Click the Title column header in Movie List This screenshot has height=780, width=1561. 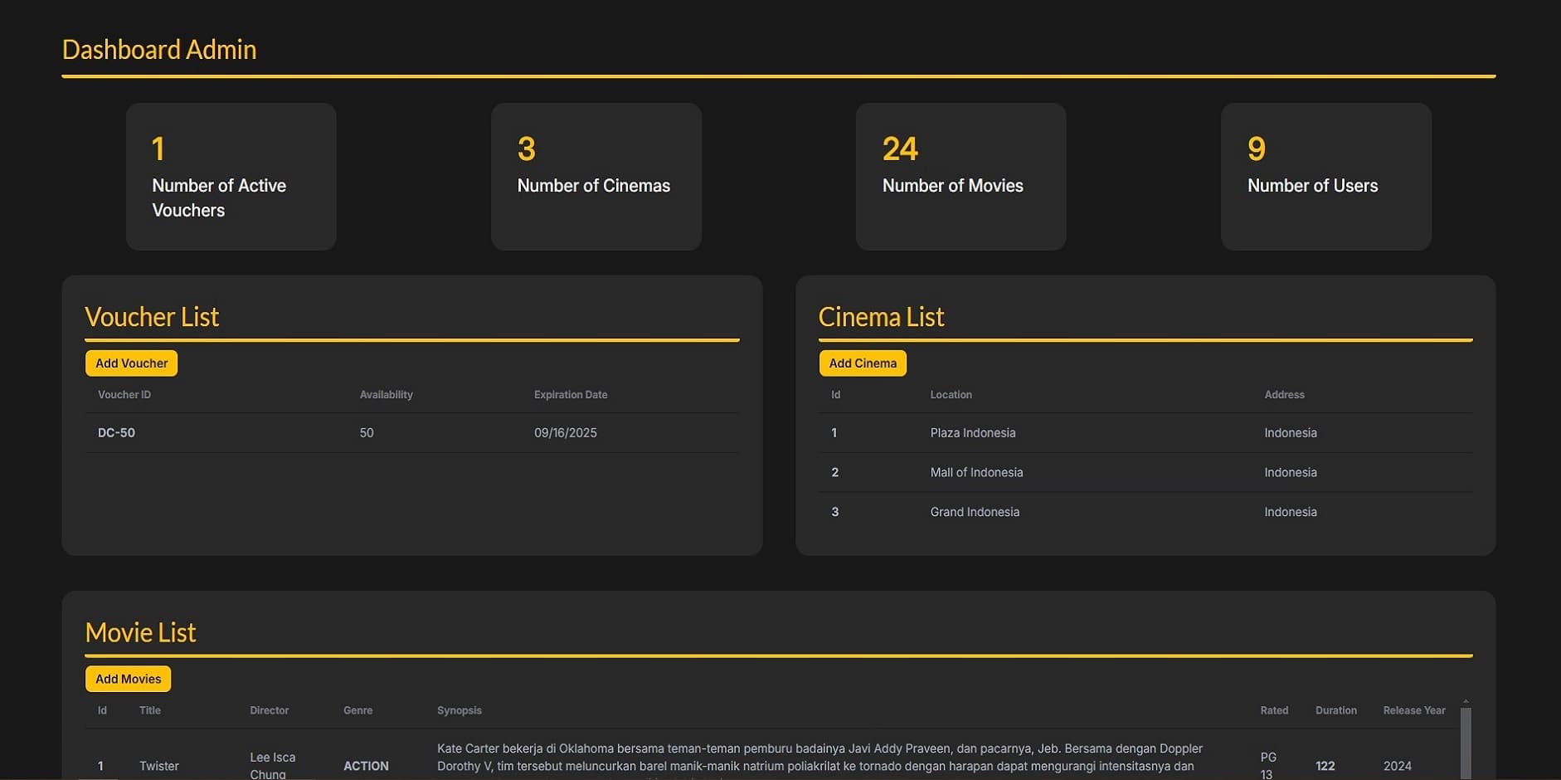tap(150, 710)
